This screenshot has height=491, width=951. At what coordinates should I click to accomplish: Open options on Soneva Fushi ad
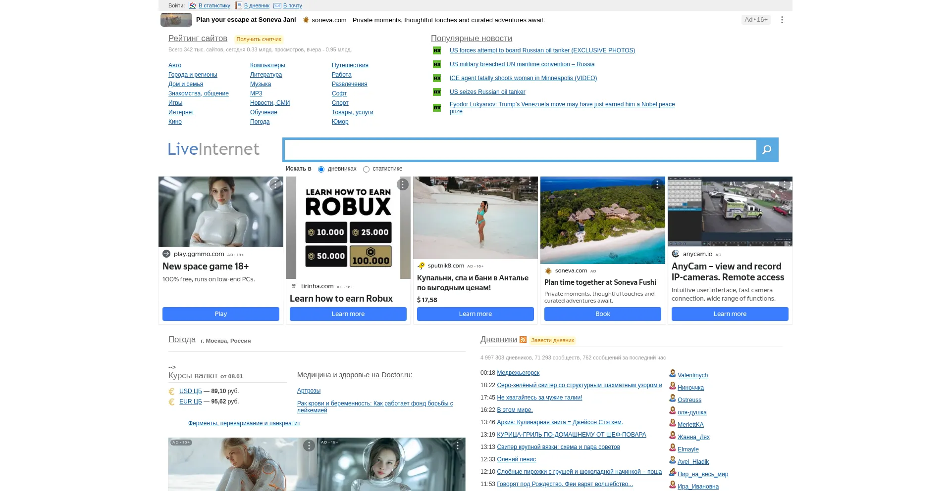(657, 184)
